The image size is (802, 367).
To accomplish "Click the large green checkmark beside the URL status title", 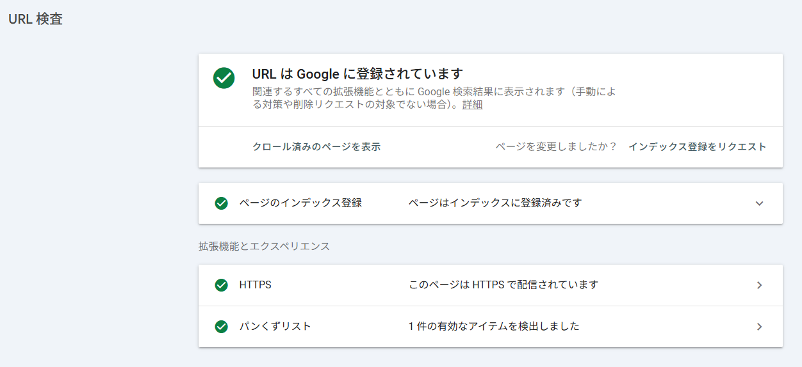I will pos(224,78).
